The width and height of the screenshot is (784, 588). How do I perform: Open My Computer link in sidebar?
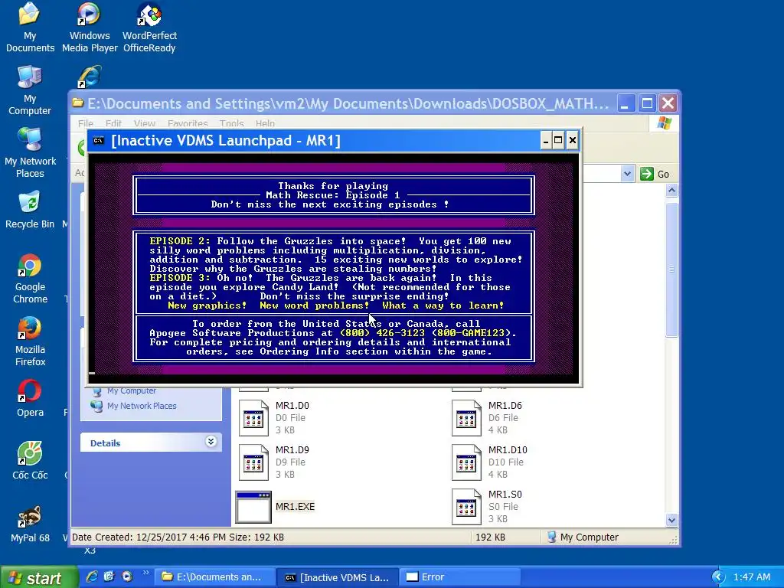(132, 390)
